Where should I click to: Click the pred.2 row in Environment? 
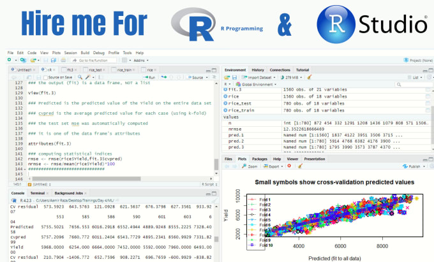[327, 141]
